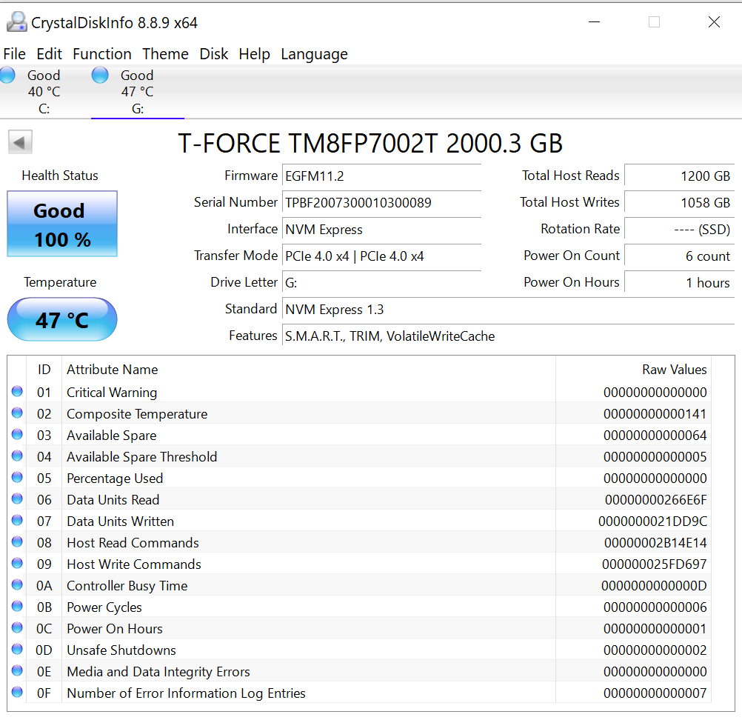The image size is (742, 720).
Task: Click the previous disk arrow button
Action: pyautogui.click(x=20, y=142)
